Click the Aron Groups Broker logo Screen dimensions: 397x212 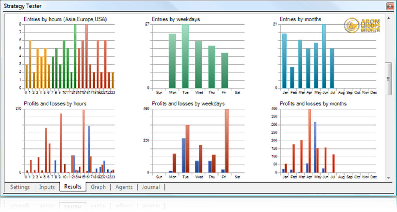click(x=362, y=25)
